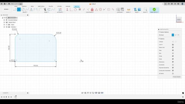The height and width of the screenshot is (104, 185).
Task: Open the Modify dropdown menu
Action: pyautogui.click(x=47, y=12)
